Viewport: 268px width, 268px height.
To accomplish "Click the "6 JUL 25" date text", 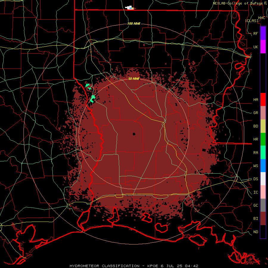I will 172,266.
